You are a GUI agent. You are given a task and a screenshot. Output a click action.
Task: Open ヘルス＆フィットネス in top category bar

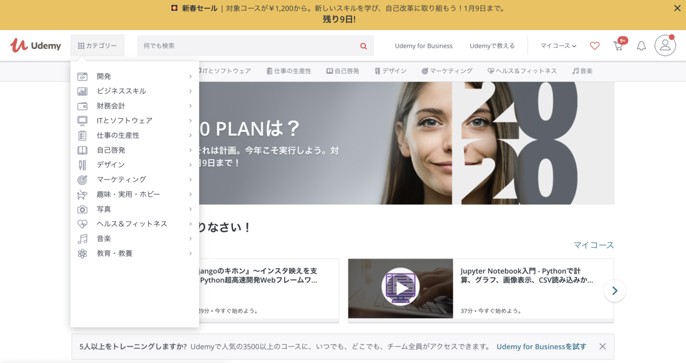tap(522, 71)
